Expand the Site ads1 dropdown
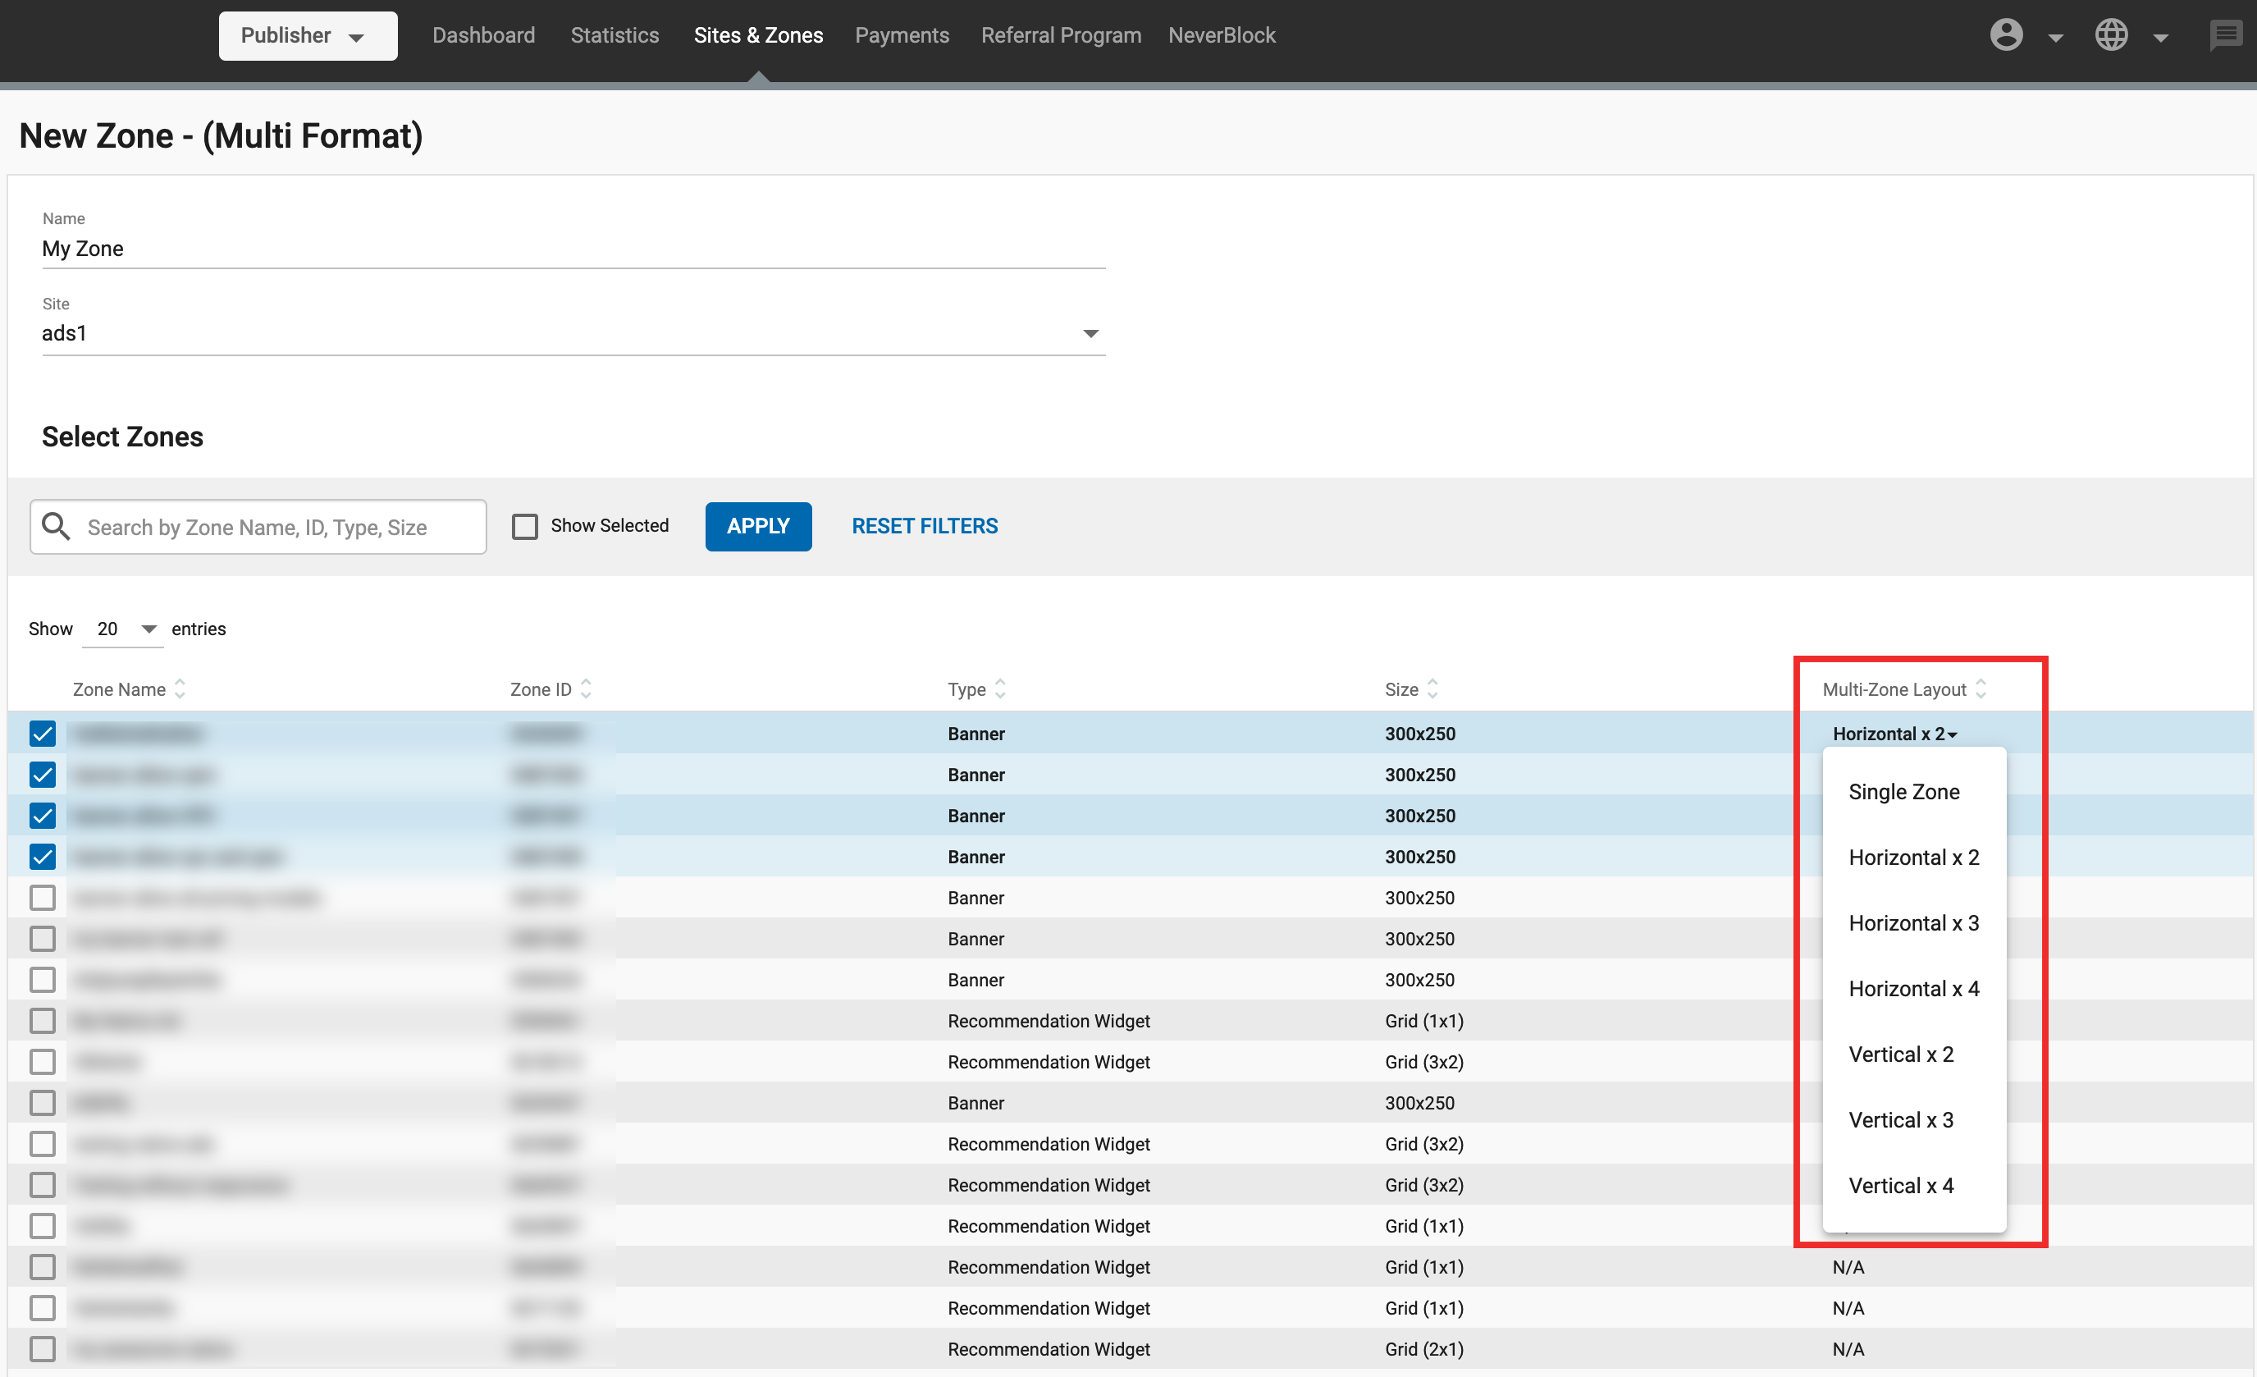Screen dimensions: 2257x1377 coord(1090,333)
